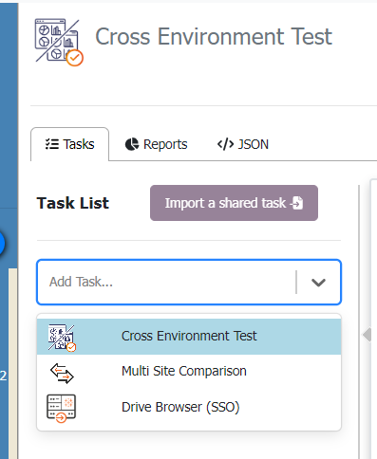Choose Multi Site Comparison option
This screenshot has width=377, height=459.
(189, 372)
